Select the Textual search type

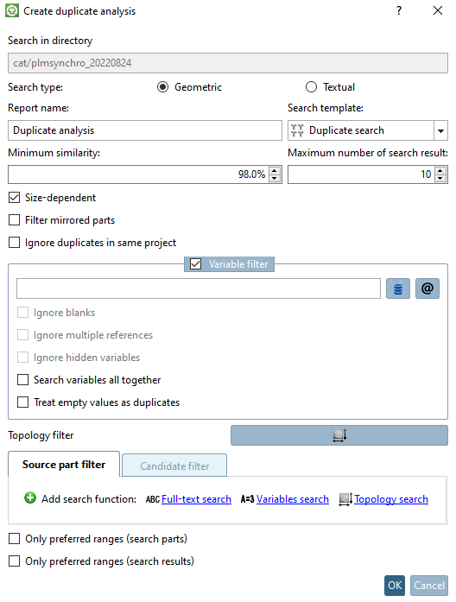tap(311, 87)
